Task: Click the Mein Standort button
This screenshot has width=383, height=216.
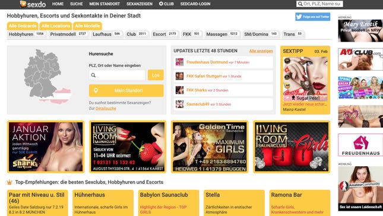Action: click(126, 91)
